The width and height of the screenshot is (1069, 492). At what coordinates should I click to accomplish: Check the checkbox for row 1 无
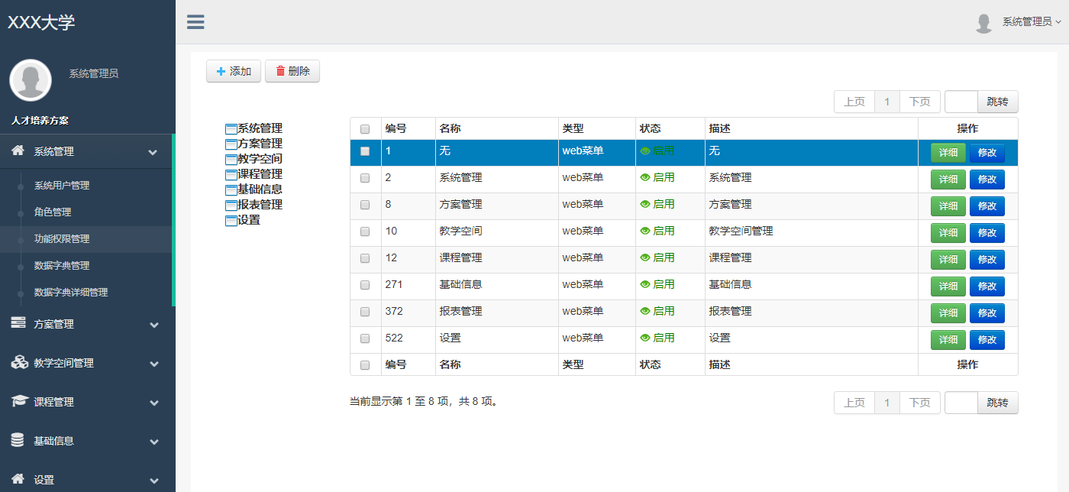point(365,151)
